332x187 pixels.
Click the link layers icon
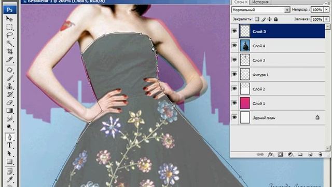(x=260, y=154)
